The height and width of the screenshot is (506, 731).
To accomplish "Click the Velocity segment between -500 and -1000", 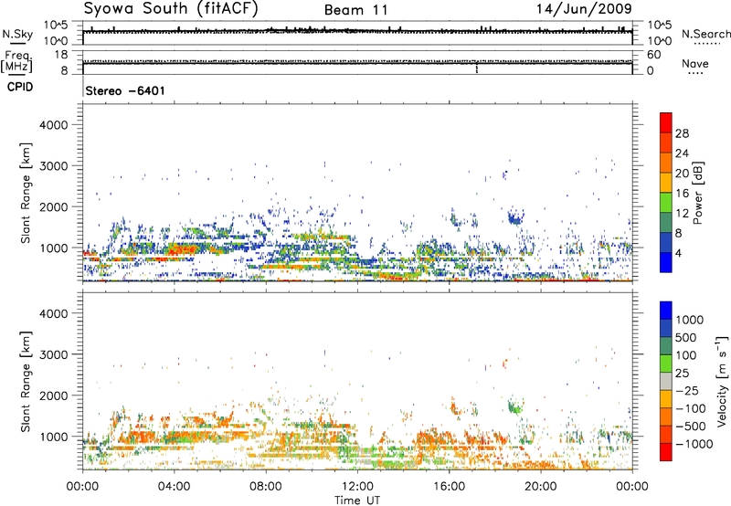I will tap(666, 434).
